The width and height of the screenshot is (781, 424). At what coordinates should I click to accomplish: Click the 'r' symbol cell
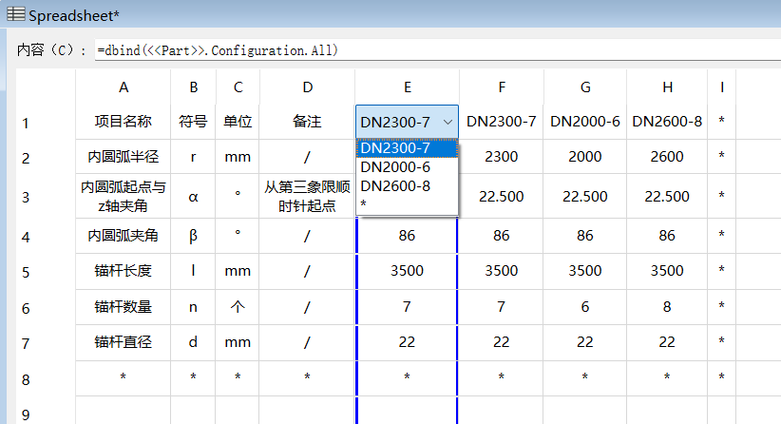click(193, 157)
